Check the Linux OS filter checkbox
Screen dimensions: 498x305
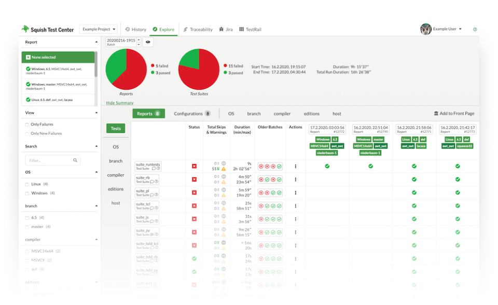click(x=27, y=184)
